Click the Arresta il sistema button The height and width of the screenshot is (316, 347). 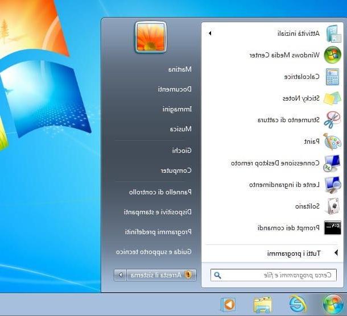point(162,275)
